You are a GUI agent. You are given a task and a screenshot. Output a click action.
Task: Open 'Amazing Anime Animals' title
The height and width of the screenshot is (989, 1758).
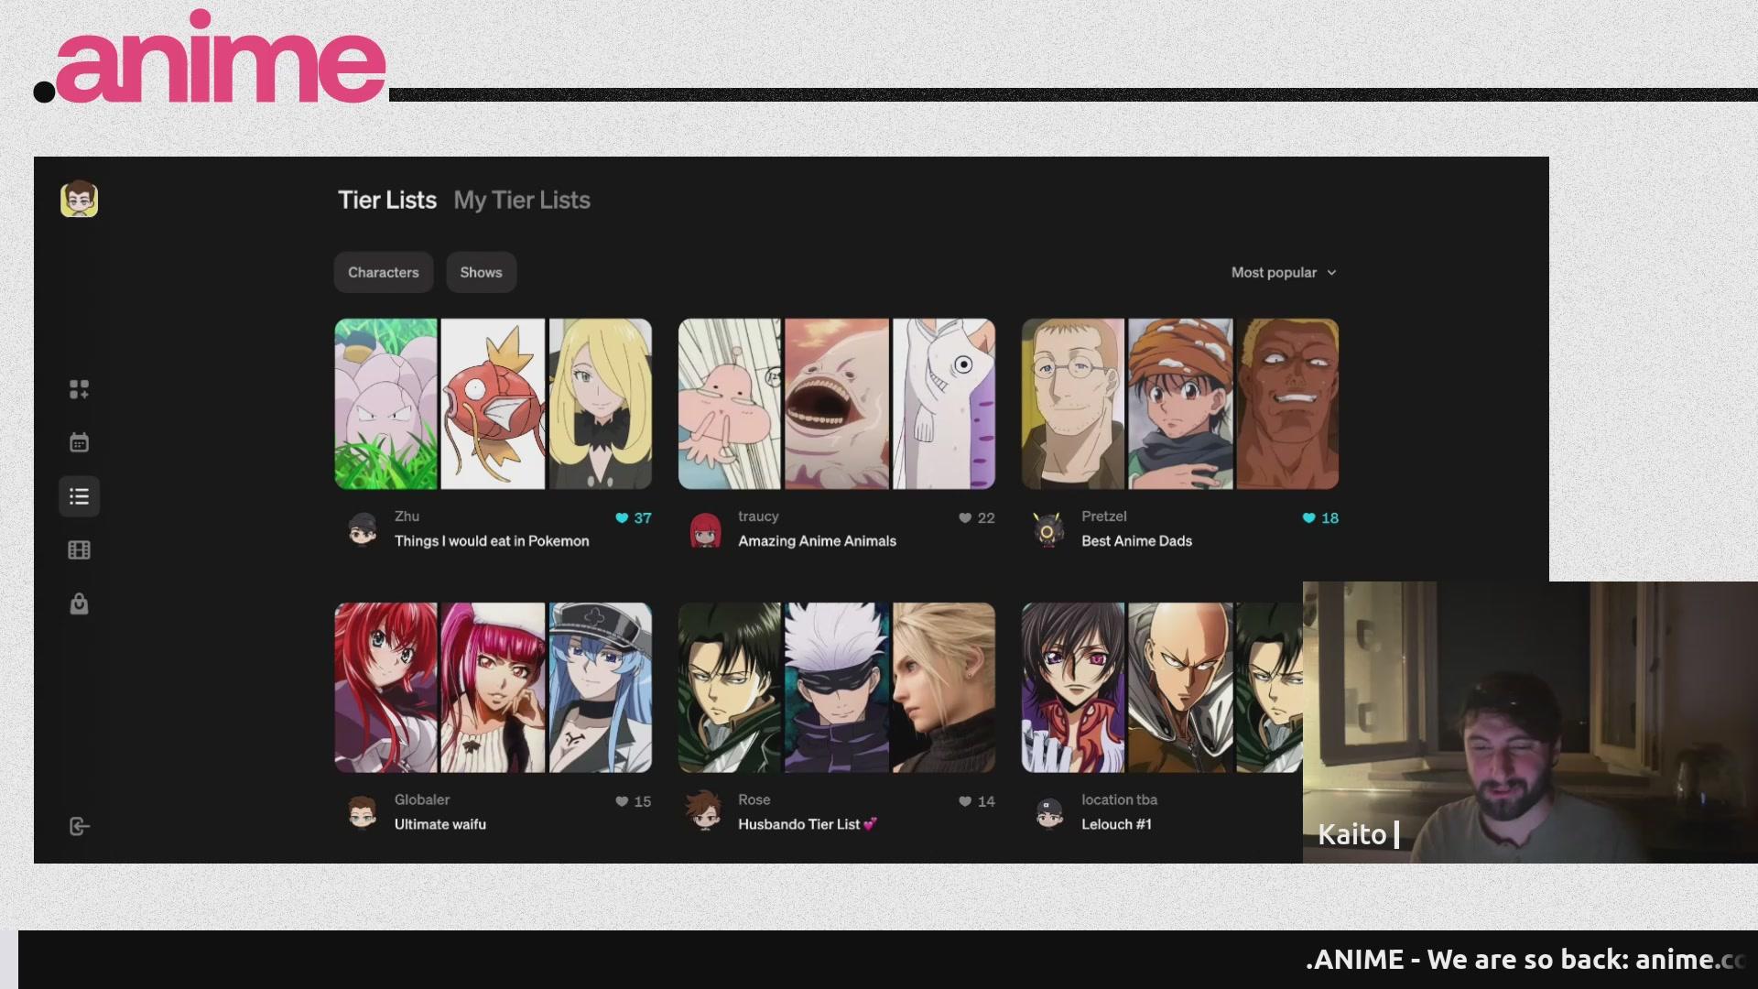(x=818, y=541)
